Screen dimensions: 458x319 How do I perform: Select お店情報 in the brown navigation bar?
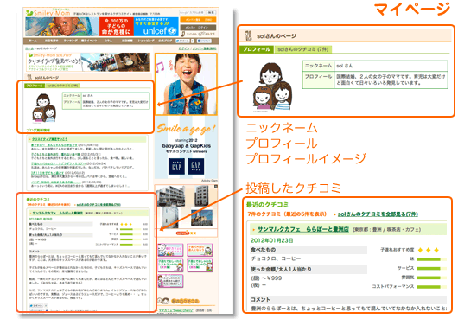click(x=127, y=41)
